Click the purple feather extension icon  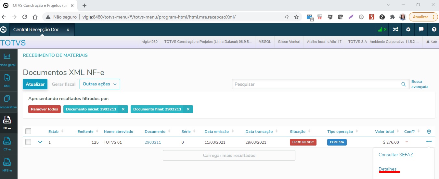click(351, 17)
